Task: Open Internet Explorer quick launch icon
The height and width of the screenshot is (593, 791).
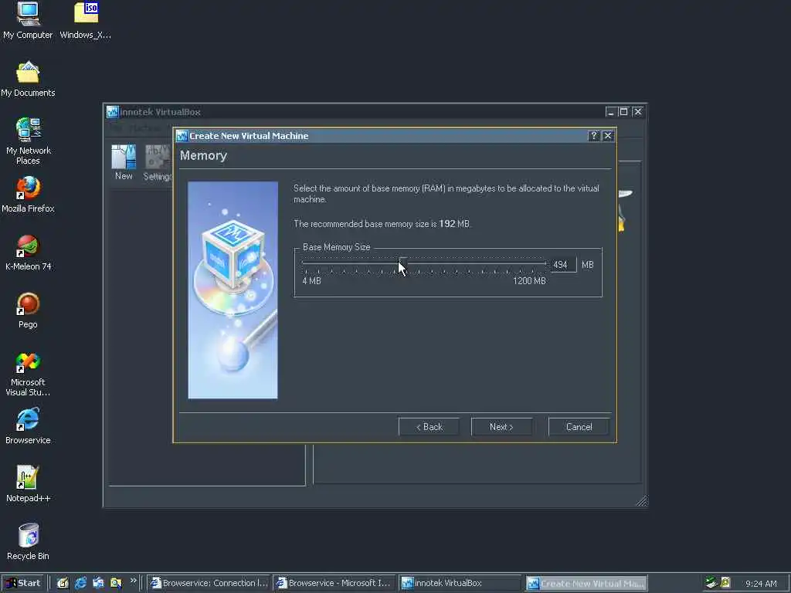Action: coord(80,583)
